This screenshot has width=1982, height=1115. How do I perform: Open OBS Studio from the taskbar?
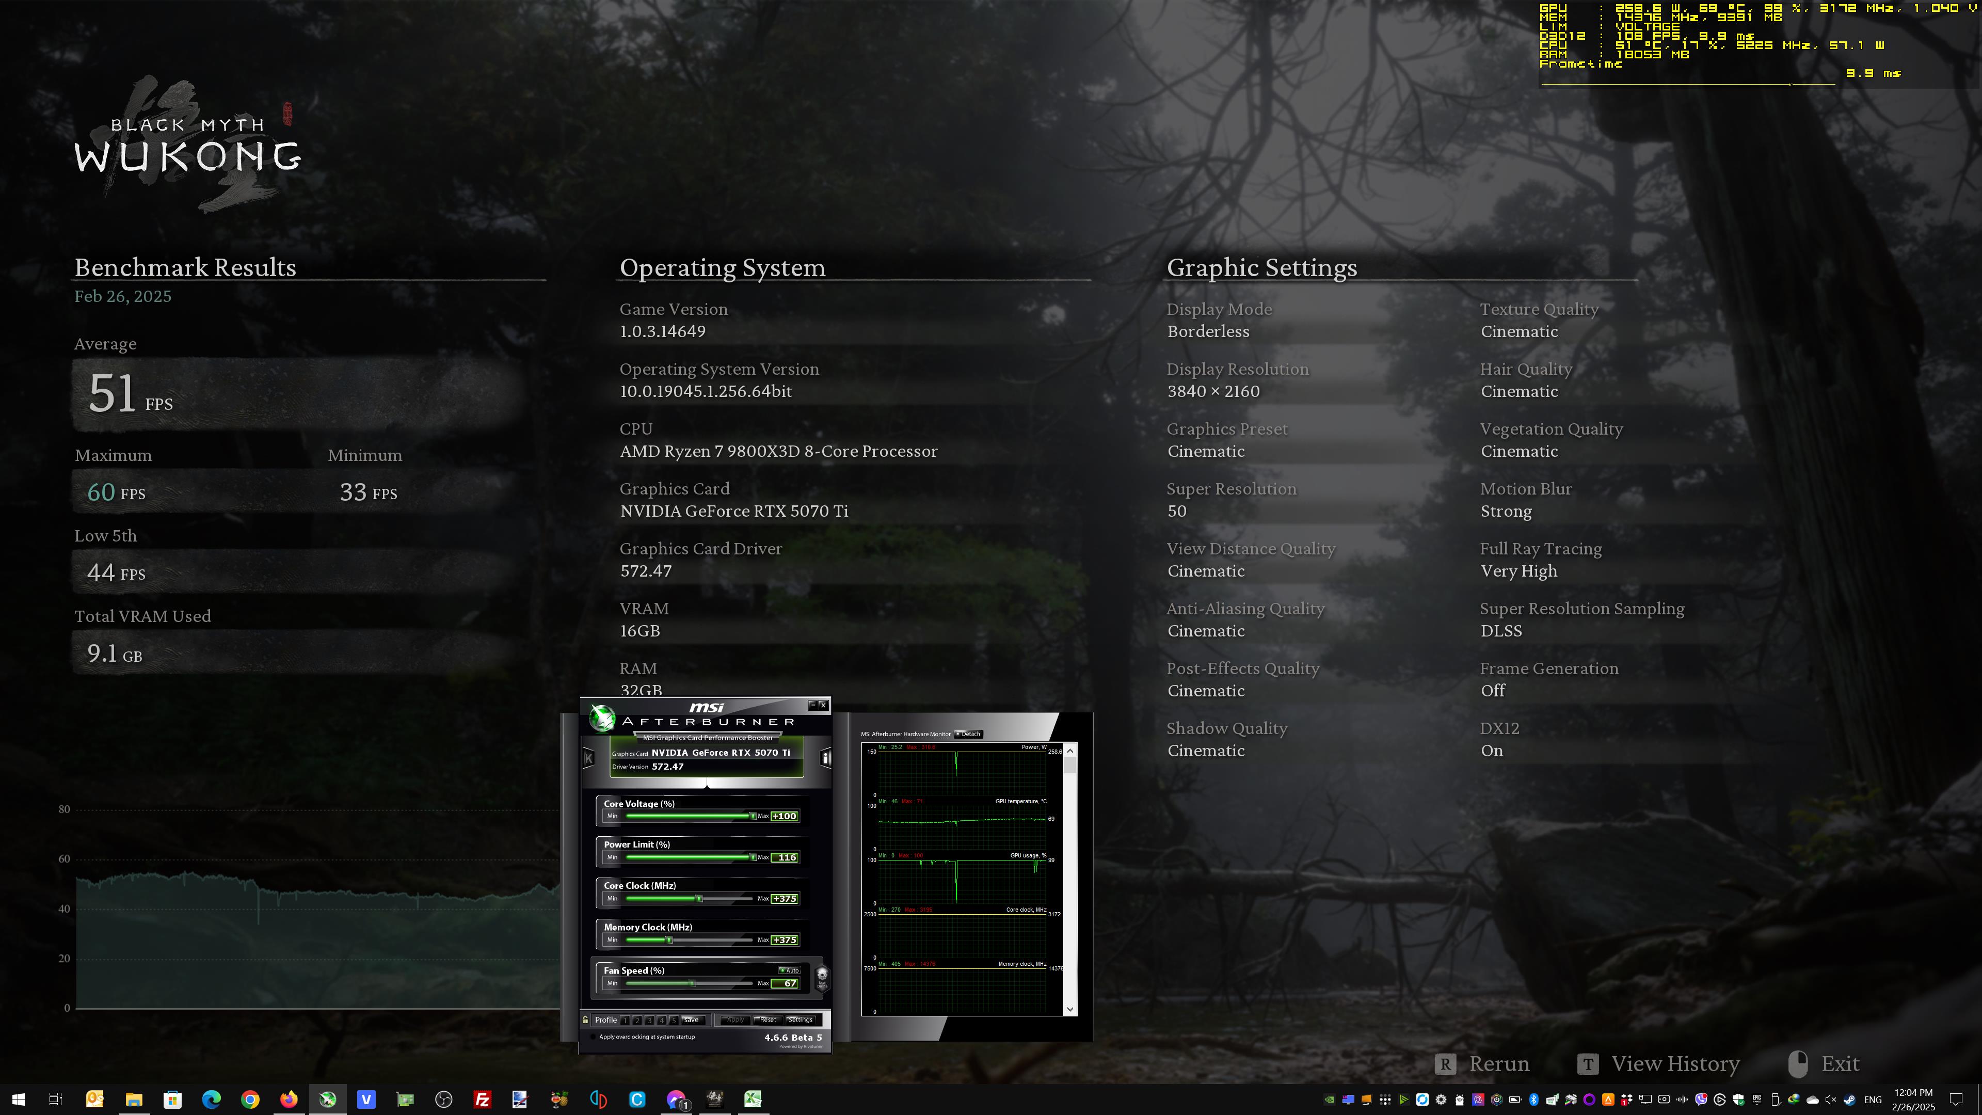point(443,1099)
